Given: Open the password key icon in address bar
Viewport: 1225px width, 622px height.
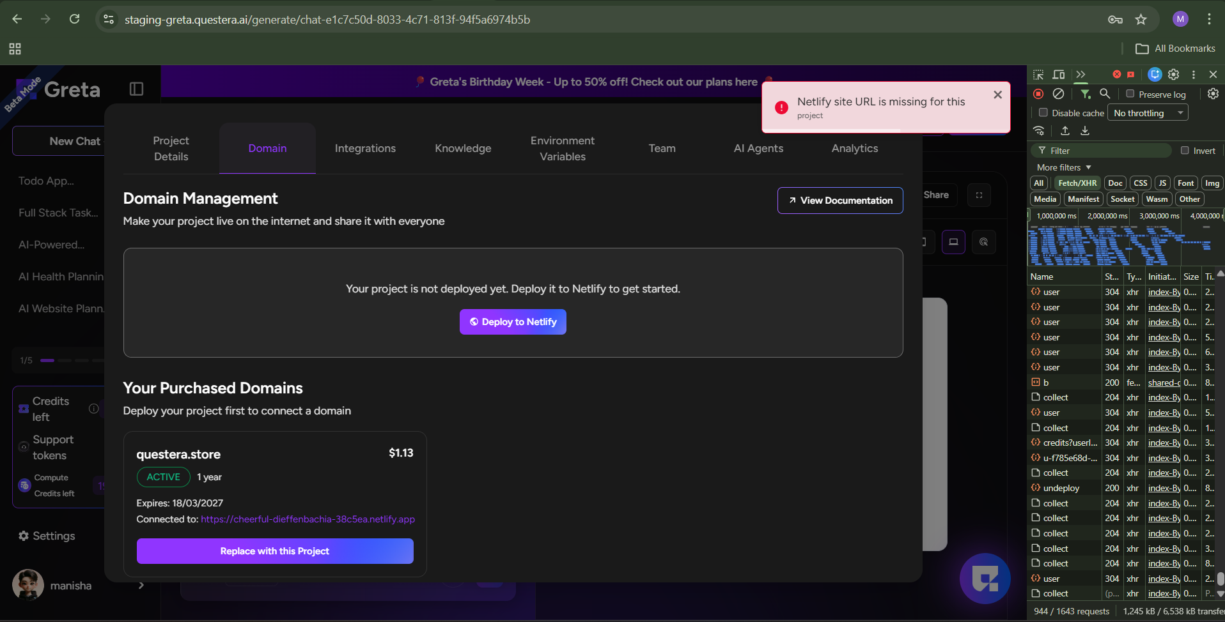Looking at the screenshot, I should 1115,19.
